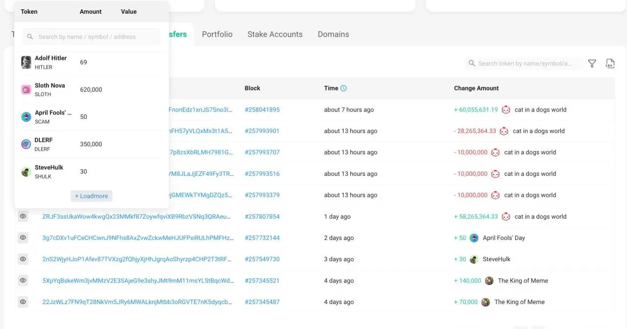Open block #257993901 link

pos(262,131)
